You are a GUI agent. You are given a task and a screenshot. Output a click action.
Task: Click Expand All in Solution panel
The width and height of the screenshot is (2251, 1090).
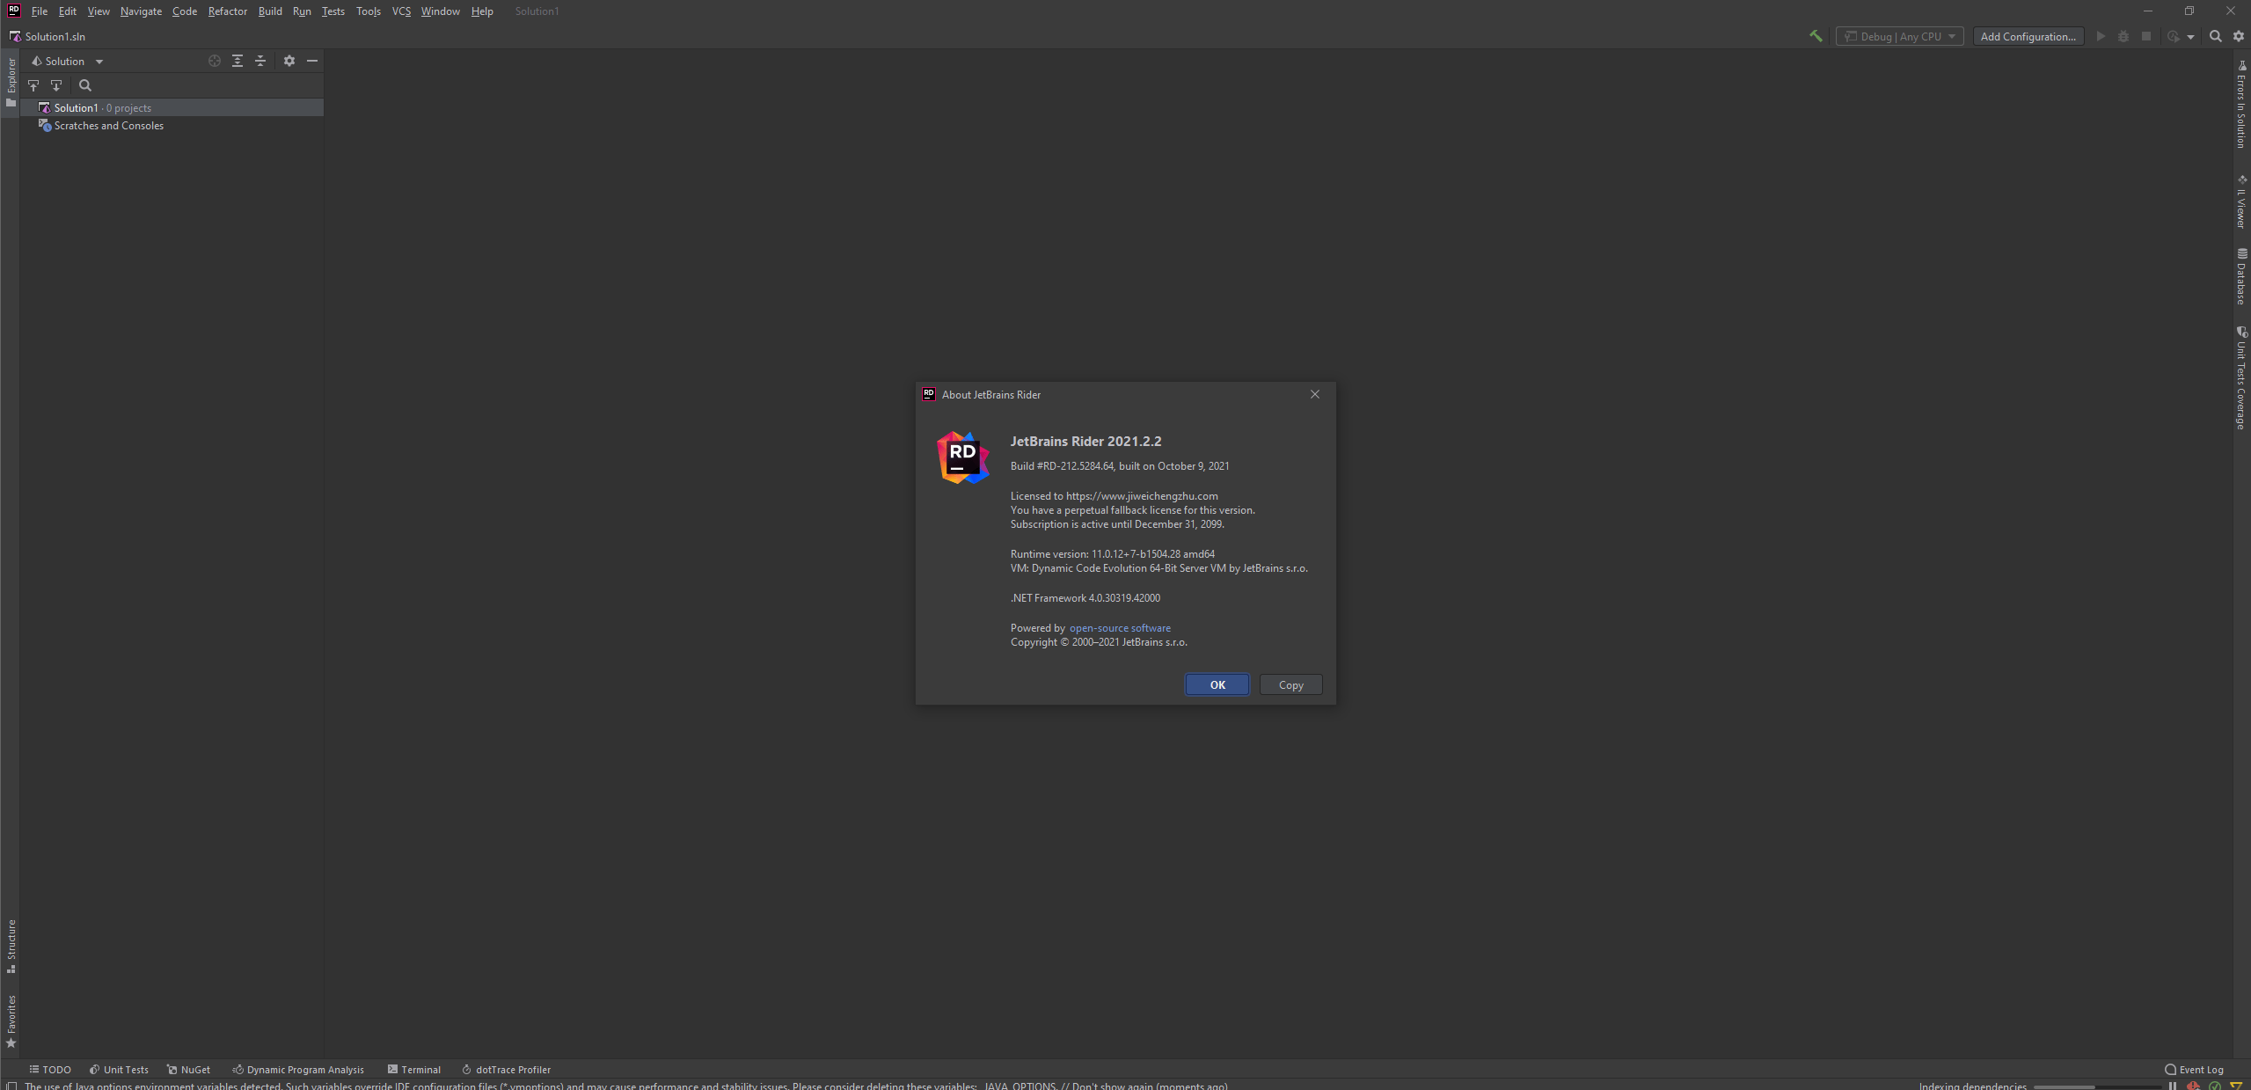[238, 61]
